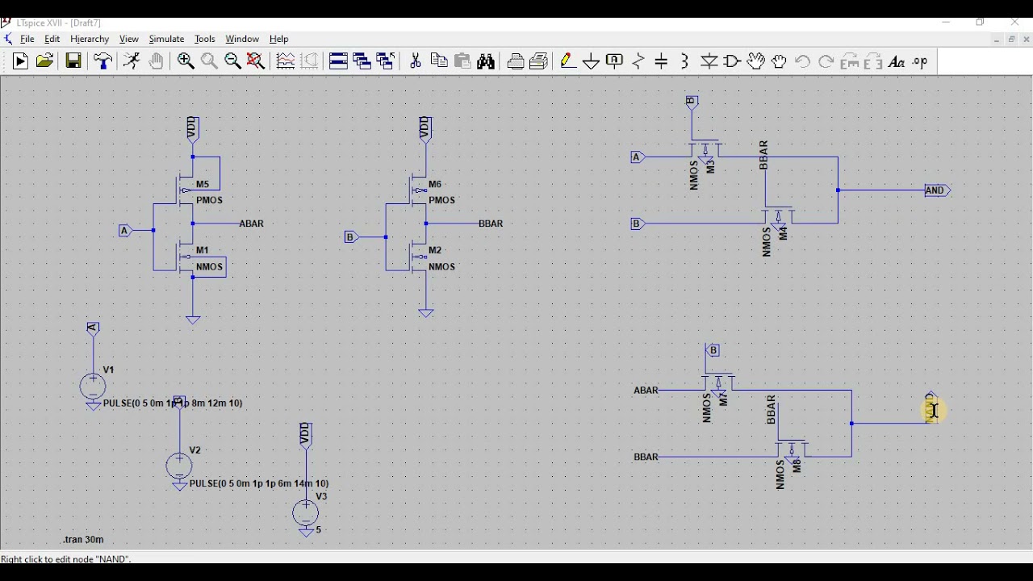Cut selection with the scissors icon
This screenshot has width=1033, height=581.
[416, 61]
